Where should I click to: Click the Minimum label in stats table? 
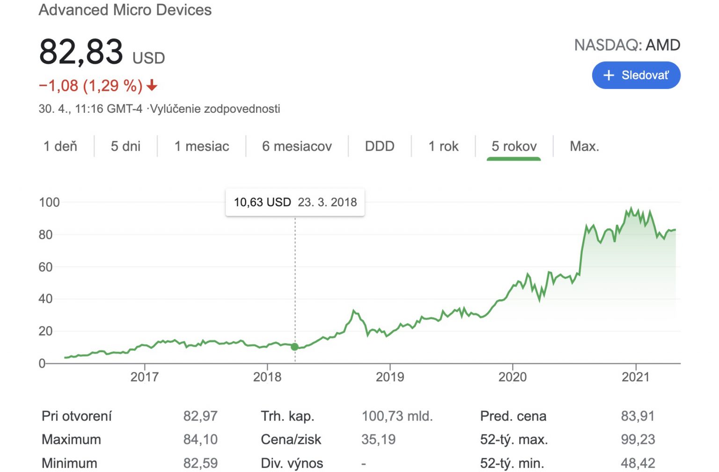[x=69, y=463]
